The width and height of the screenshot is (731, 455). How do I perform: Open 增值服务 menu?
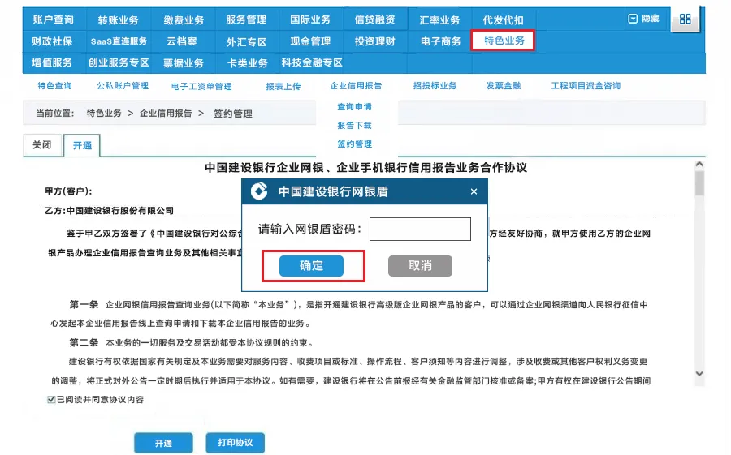pyautogui.click(x=52, y=62)
